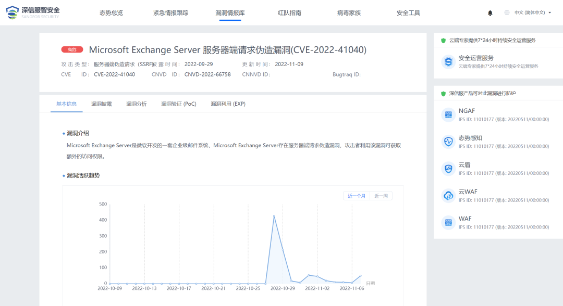
Task: Open the 态势感知 product link
Action: pos(470,138)
